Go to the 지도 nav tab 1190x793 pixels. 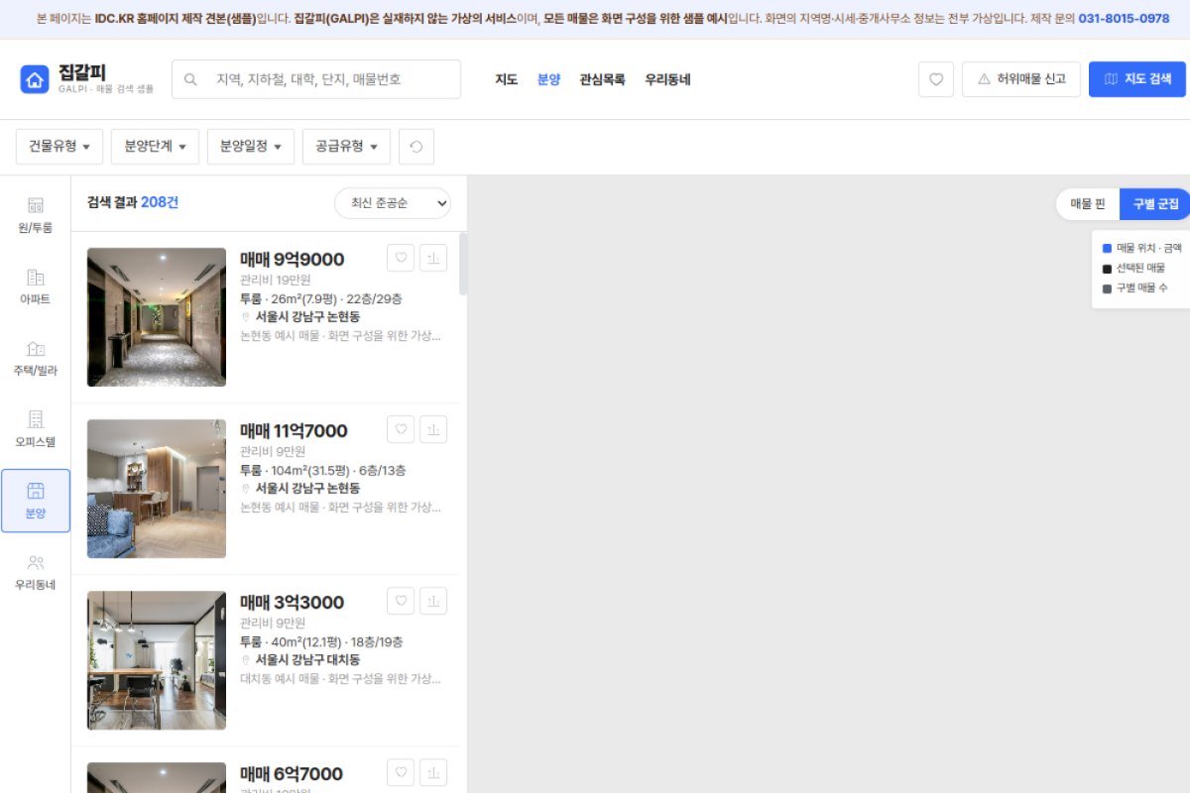[506, 79]
